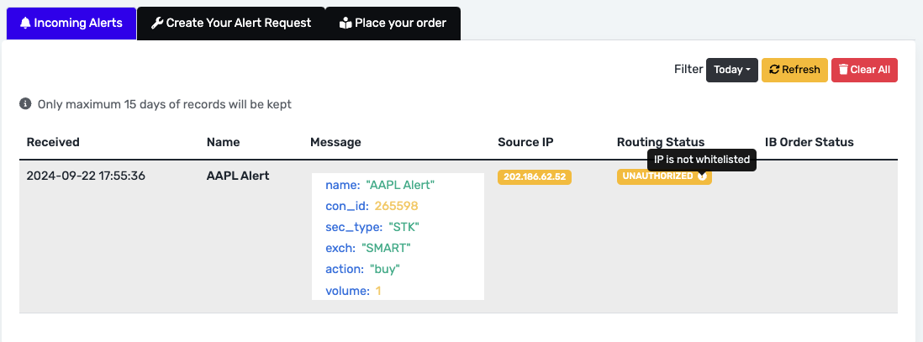Click the UNAUTHORIZED routing status badge
Screen dimensions: 923x342
pyautogui.click(x=664, y=176)
